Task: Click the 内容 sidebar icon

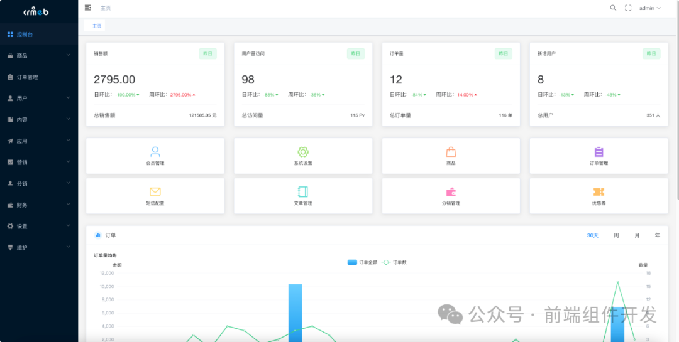Action: [x=11, y=120]
